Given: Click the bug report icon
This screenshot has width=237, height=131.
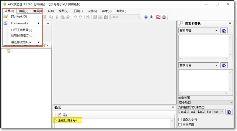Looking at the screenshot, I should [x=151, y=17].
